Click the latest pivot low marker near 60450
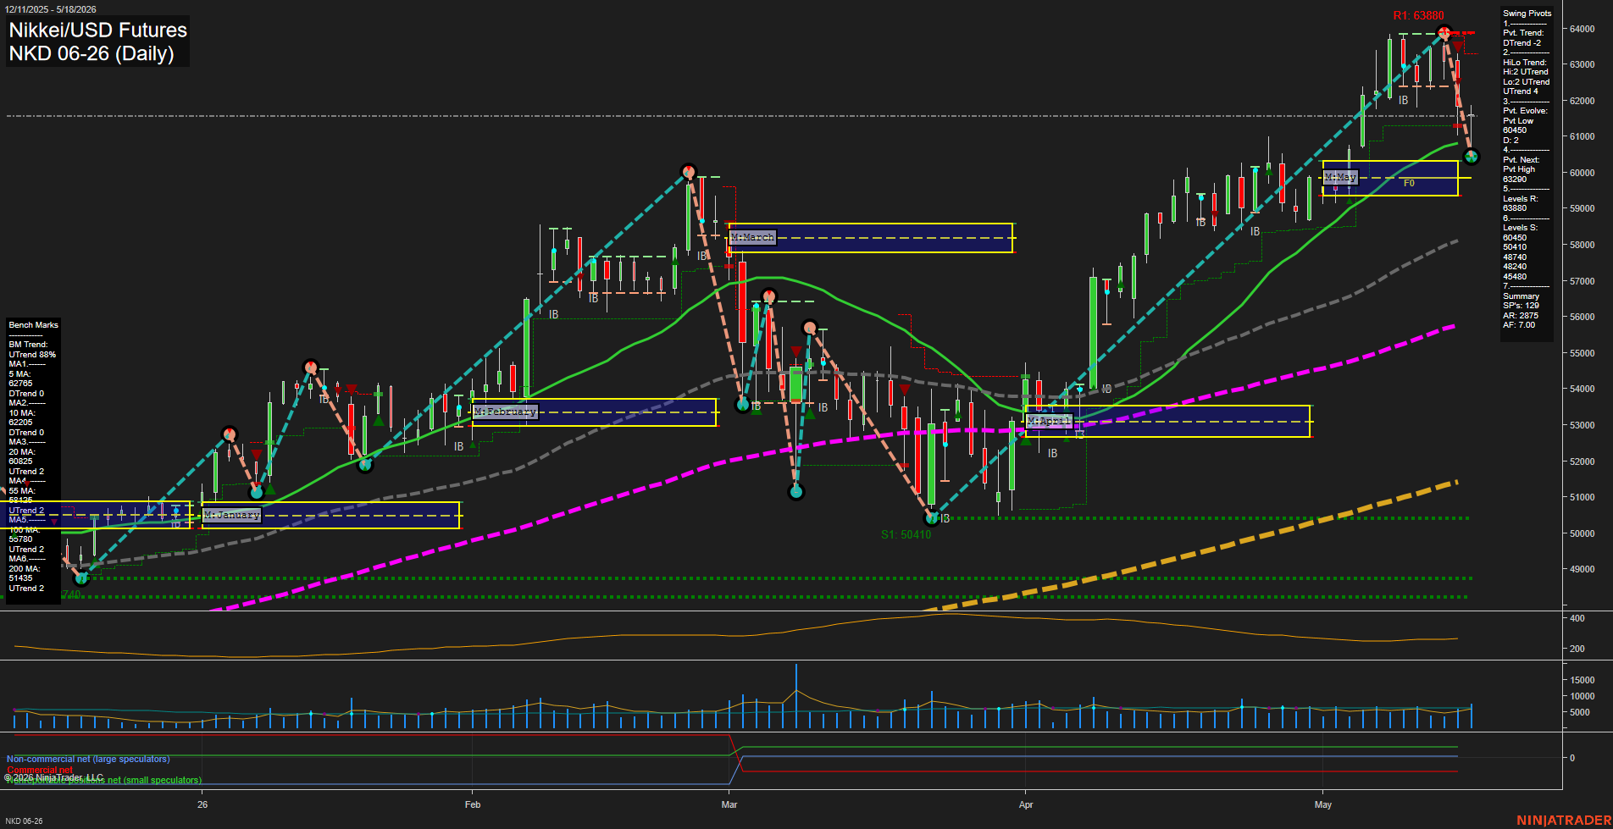Screen dimensions: 1613x829 pos(1472,157)
